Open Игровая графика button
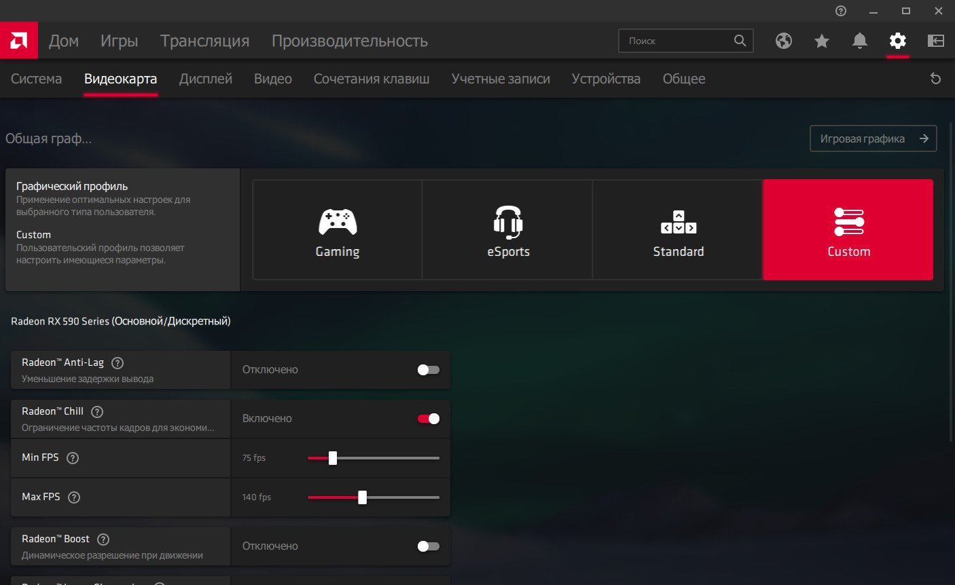 click(x=873, y=138)
